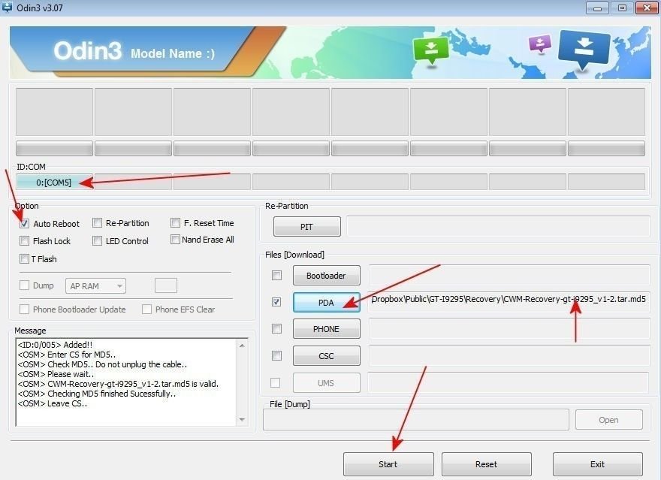Viewport: 661px width, 480px height.
Task: Click the purple download icon in banner
Action: [x=540, y=44]
